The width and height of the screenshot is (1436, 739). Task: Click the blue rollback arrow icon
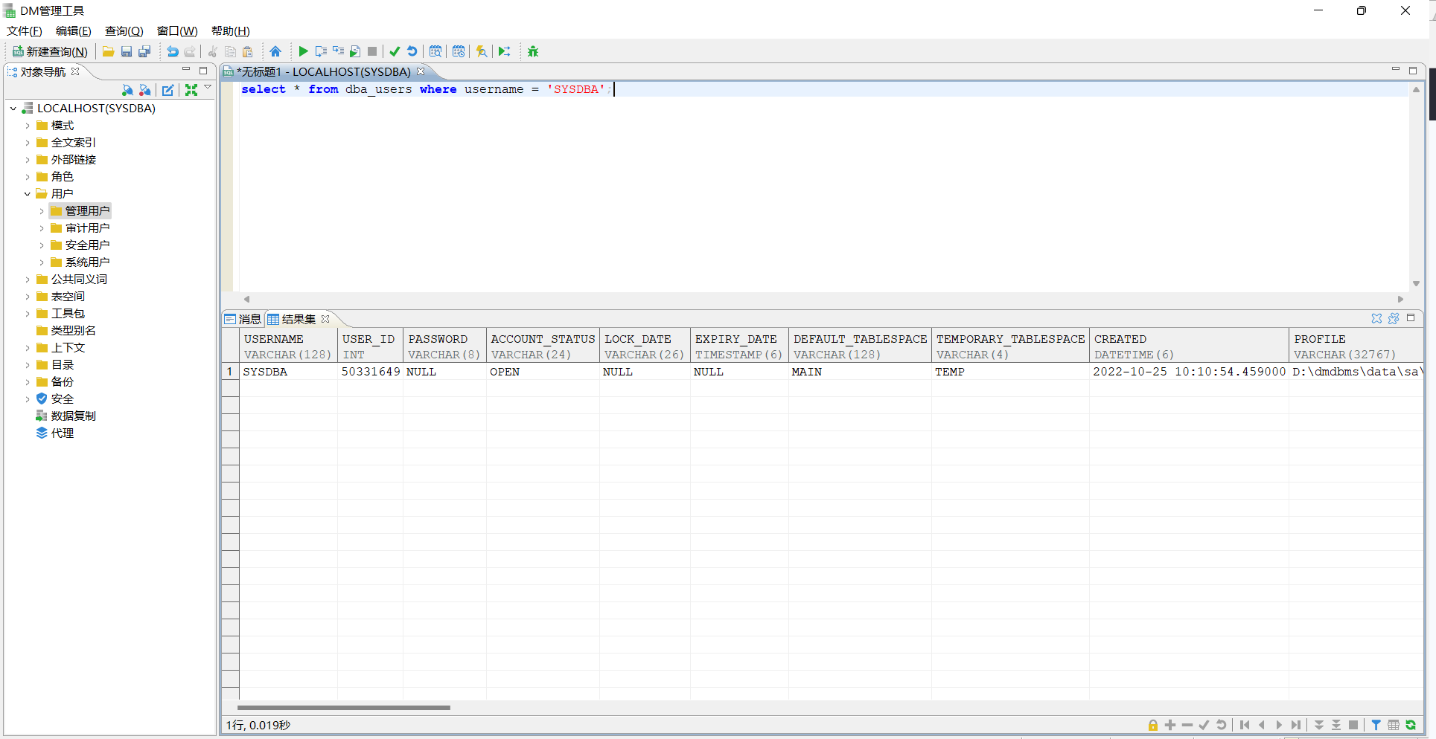click(412, 51)
